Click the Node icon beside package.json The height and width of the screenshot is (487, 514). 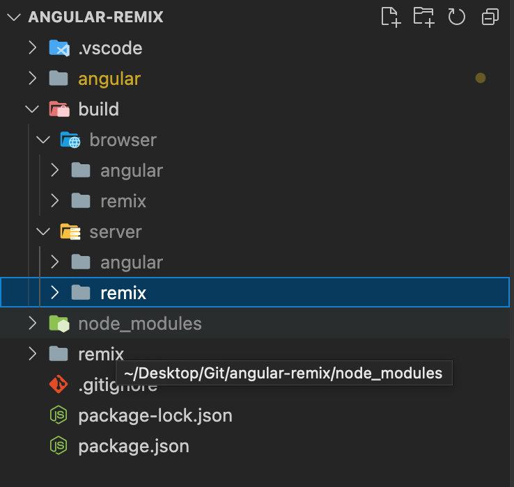[x=59, y=446]
